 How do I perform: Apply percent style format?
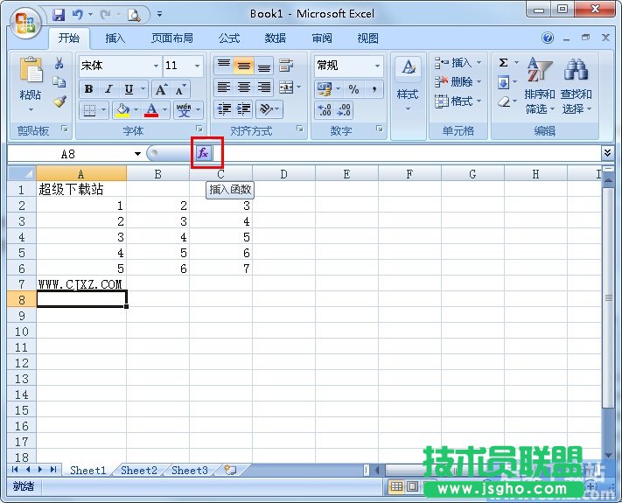pos(353,89)
